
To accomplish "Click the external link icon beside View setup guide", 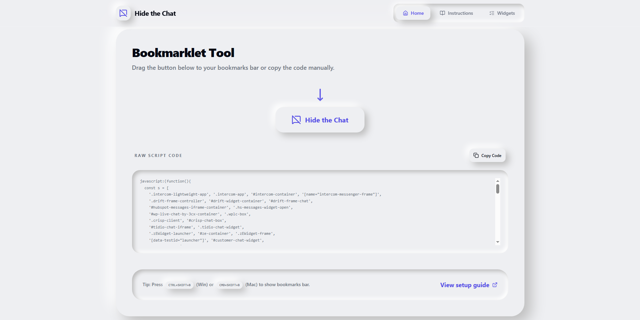I will (495, 284).
